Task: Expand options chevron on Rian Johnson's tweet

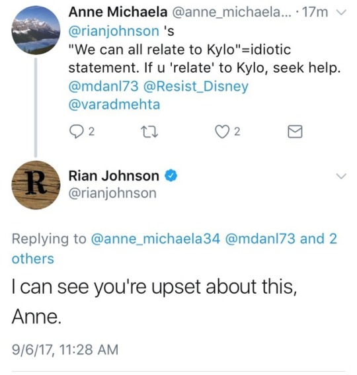Action: point(341,177)
